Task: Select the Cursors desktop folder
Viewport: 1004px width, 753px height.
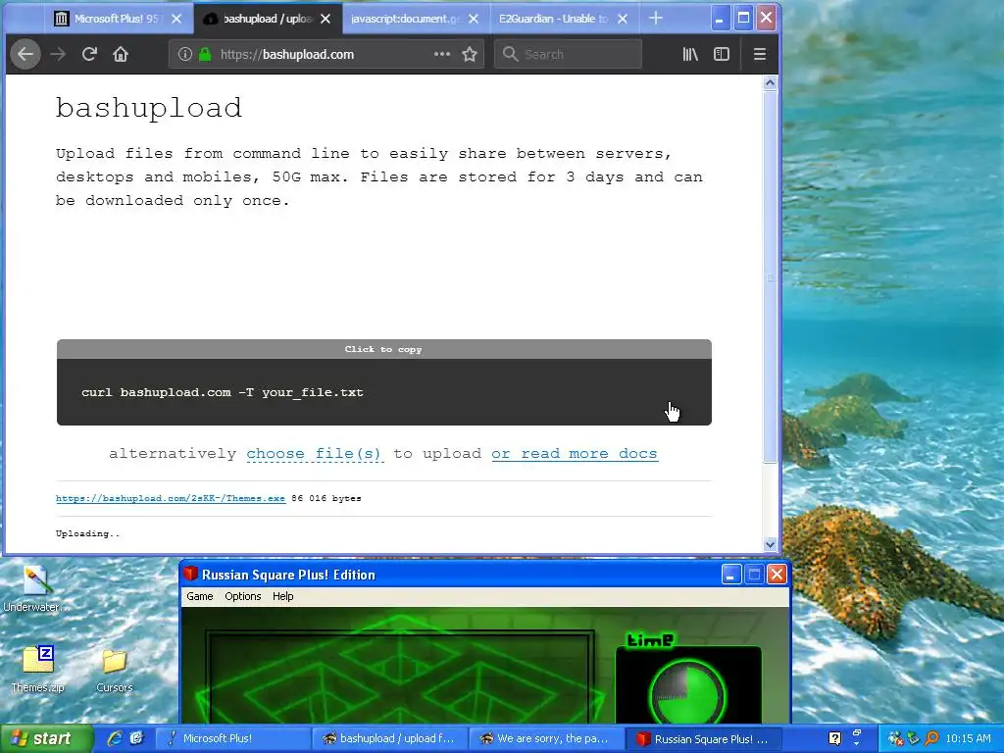Action: 114,671
